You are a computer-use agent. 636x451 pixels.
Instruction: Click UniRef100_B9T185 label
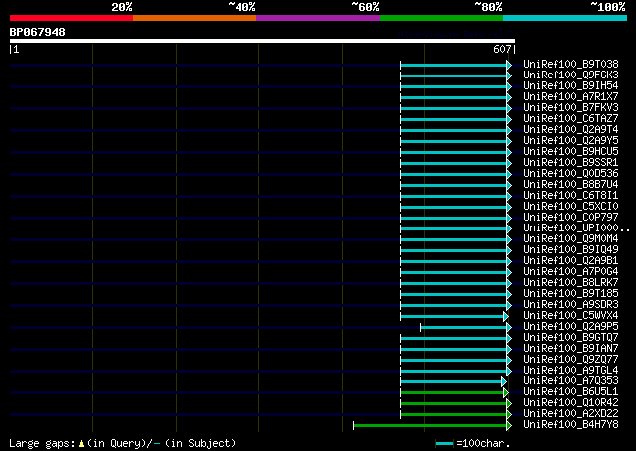pos(570,294)
